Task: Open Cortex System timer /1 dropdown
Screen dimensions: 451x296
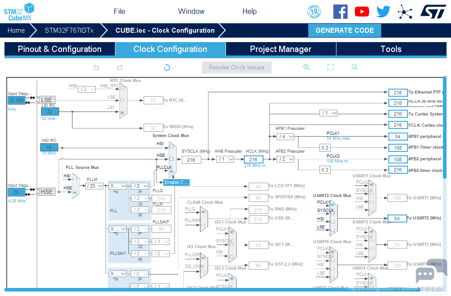Action: [328, 113]
